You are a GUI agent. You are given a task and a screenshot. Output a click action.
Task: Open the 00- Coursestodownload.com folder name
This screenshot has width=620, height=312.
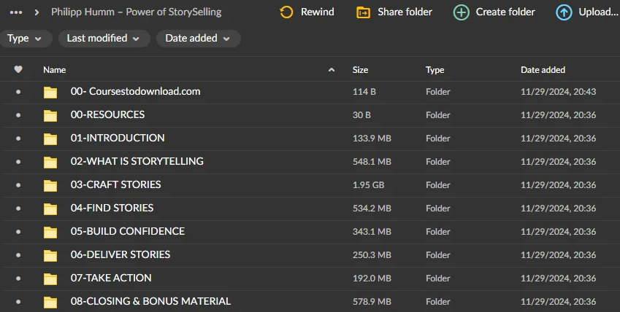(135, 91)
